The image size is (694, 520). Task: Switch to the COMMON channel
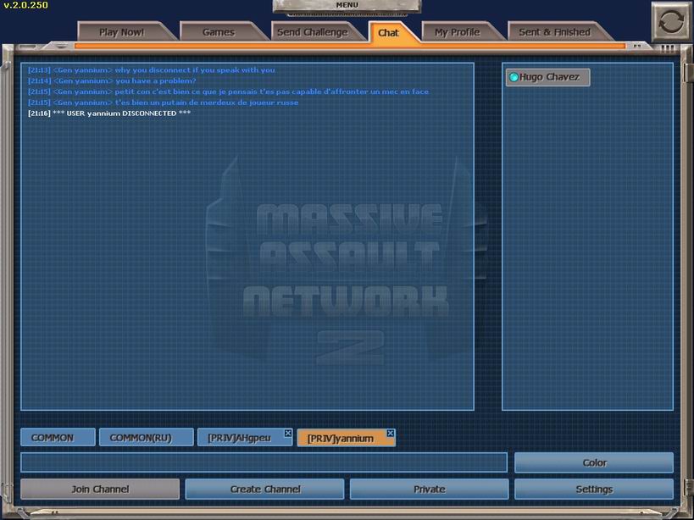[58, 437]
